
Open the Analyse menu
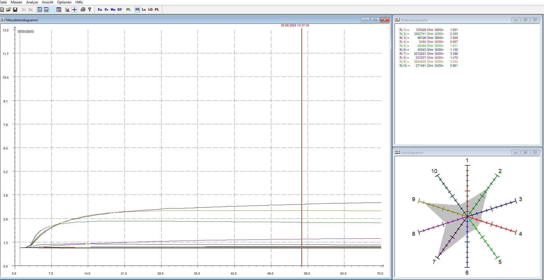click(x=32, y=2)
